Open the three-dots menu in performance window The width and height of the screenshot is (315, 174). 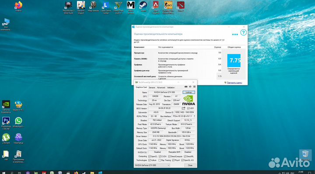[x=235, y=35]
